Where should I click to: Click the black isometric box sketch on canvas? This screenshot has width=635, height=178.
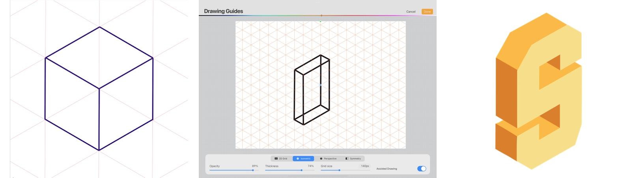[x=312, y=90]
